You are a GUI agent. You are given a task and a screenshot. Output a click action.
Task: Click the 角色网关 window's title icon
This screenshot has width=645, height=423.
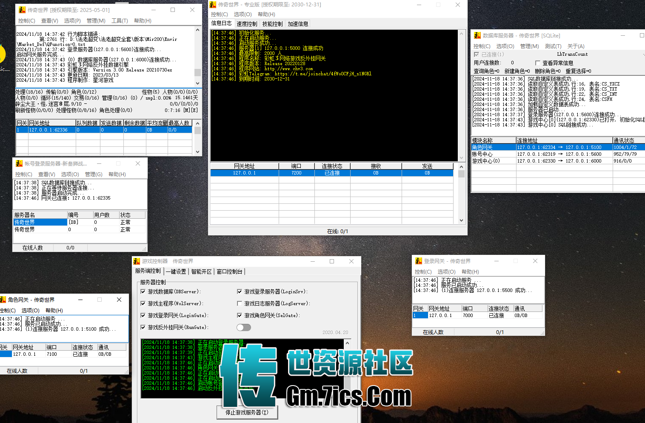click(3, 300)
